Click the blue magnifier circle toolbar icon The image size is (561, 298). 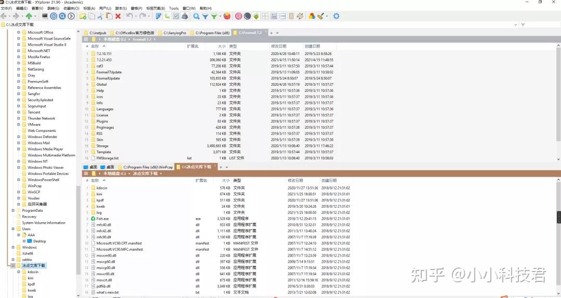pyautogui.click(x=62, y=16)
